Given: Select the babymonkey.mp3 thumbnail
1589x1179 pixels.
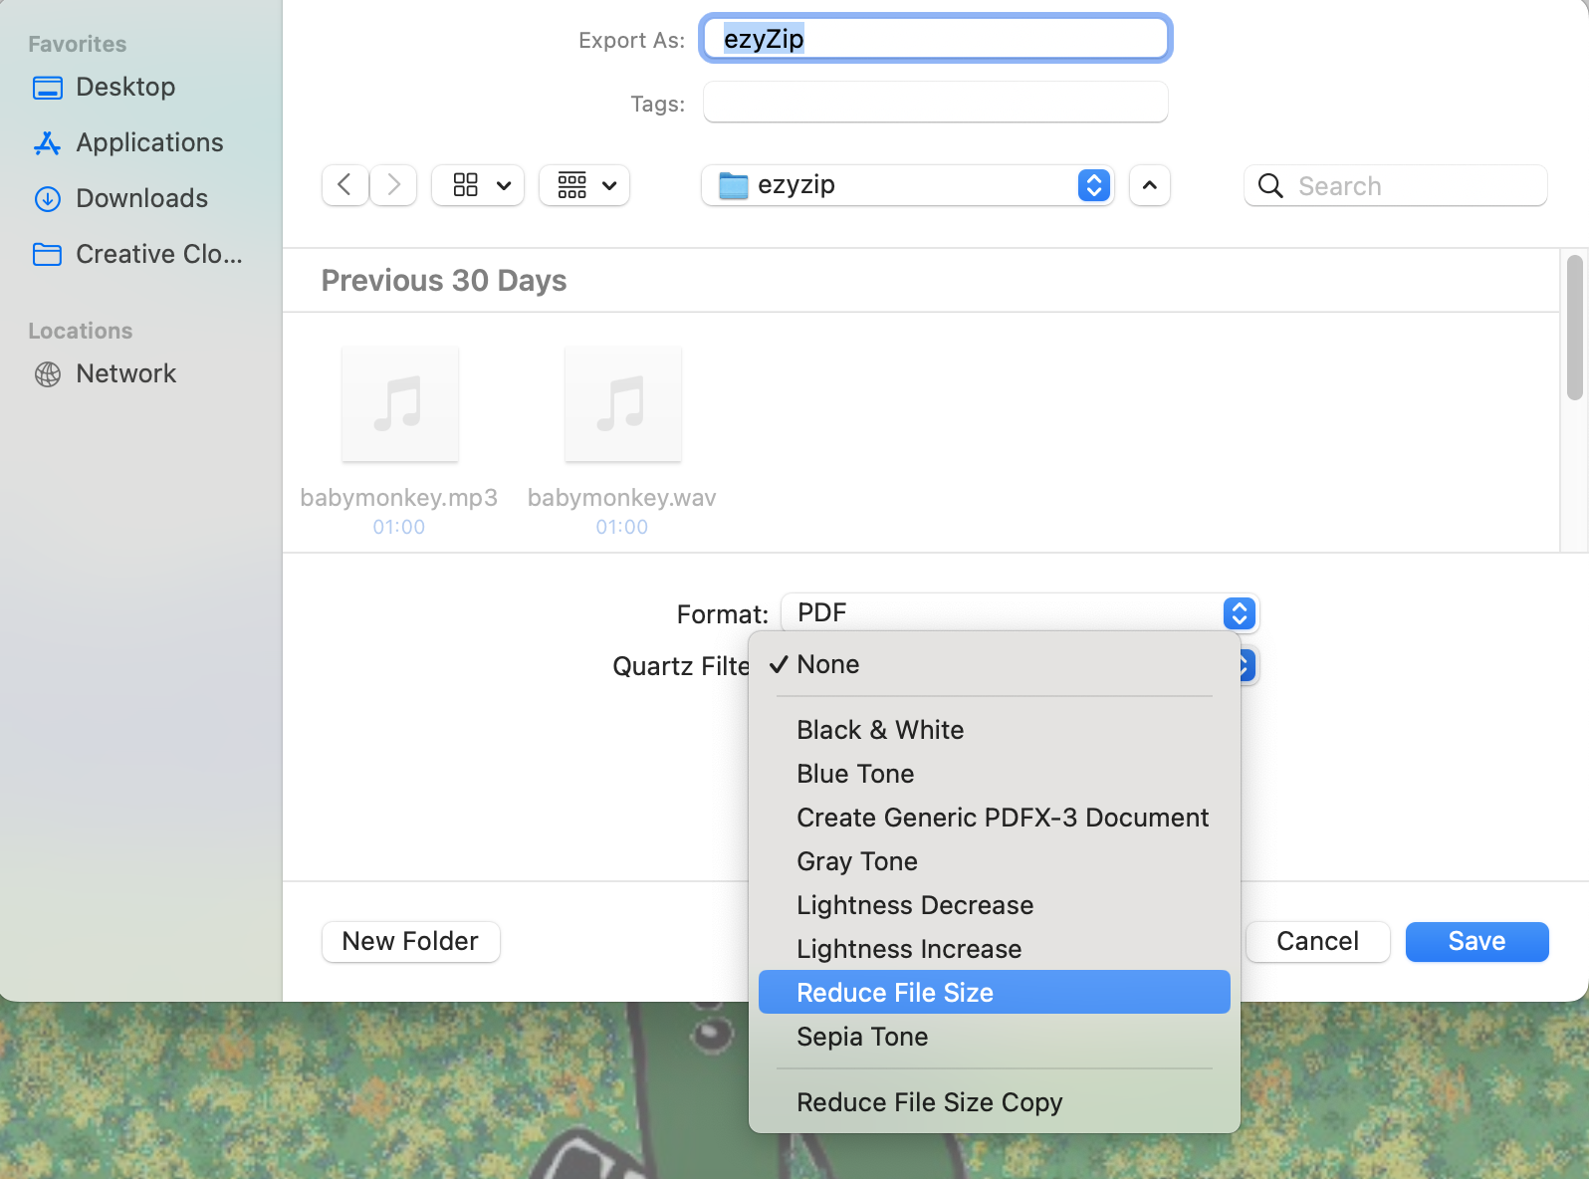Looking at the screenshot, I should tap(400, 404).
